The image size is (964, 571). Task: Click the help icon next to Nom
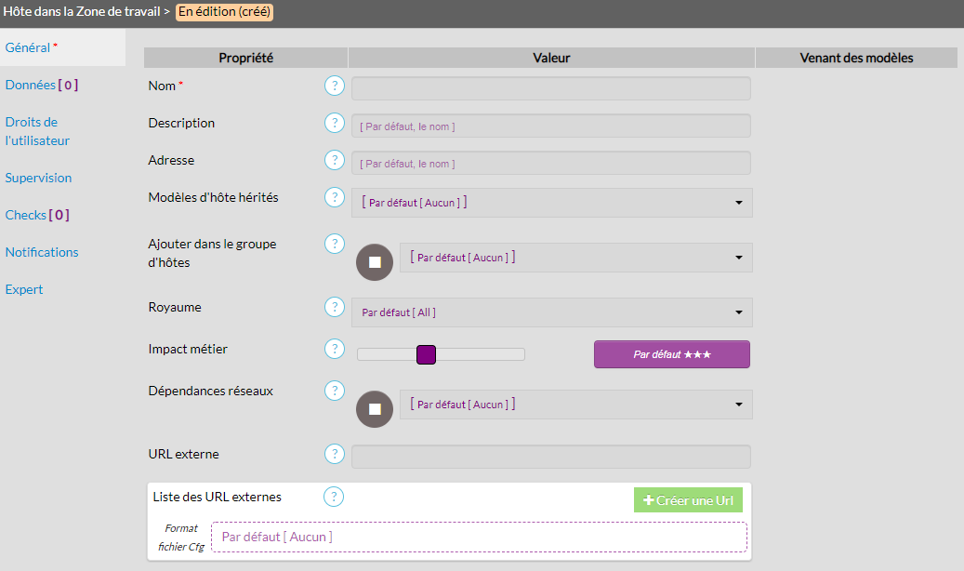click(334, 86)
